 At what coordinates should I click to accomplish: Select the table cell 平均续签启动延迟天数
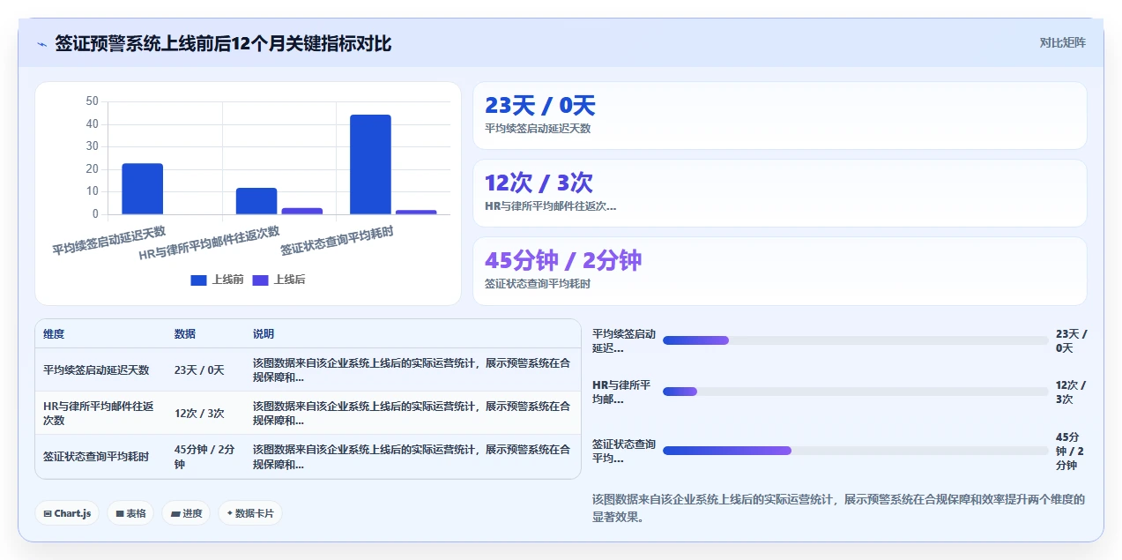pyautogui.click(x=96, y=370)
